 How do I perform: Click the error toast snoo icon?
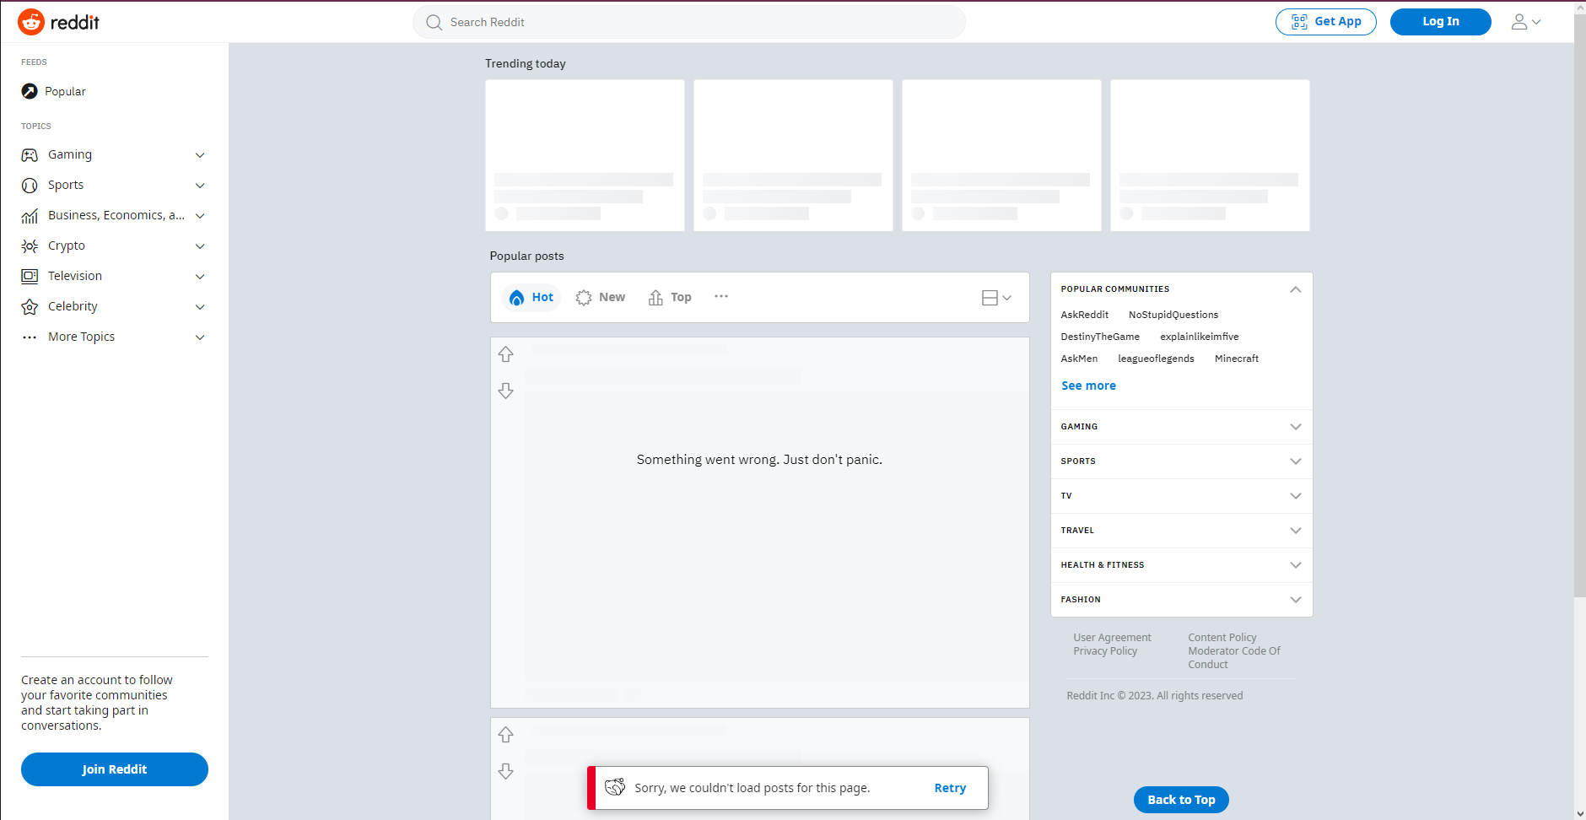click(x=615, y=787)
